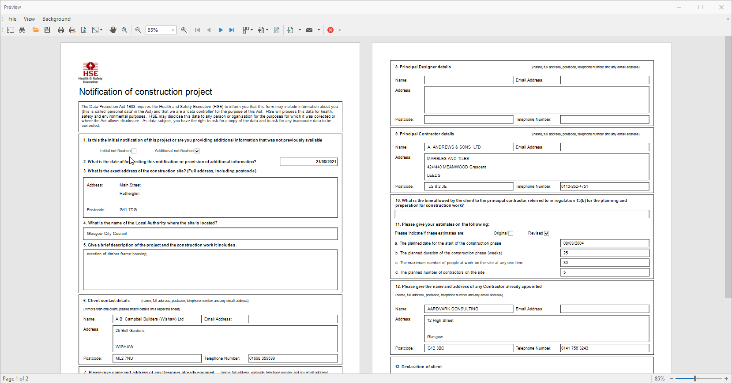
Task: Click the 'LS 8 2 JE' postcode field
Action: [469, 186]
